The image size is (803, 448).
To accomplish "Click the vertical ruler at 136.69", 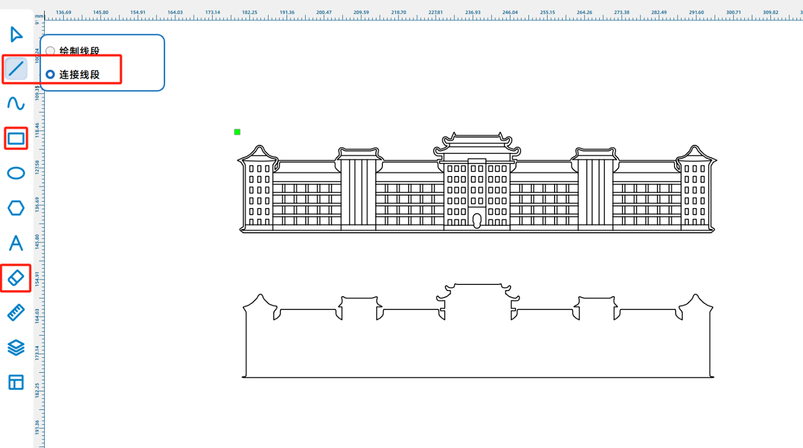I will click(37, 204).
